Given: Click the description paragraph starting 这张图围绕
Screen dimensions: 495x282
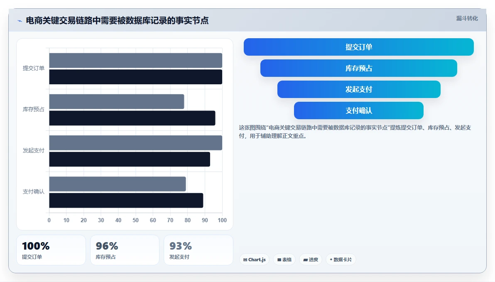Looking at the screenshot, I should point(355,132).
